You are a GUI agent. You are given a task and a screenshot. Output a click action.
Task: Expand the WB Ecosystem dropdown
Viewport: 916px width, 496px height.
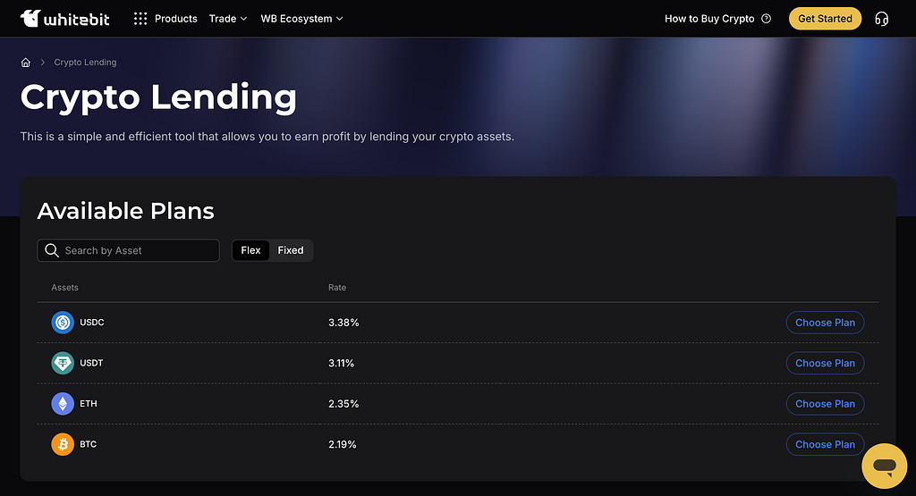point(301,19)
